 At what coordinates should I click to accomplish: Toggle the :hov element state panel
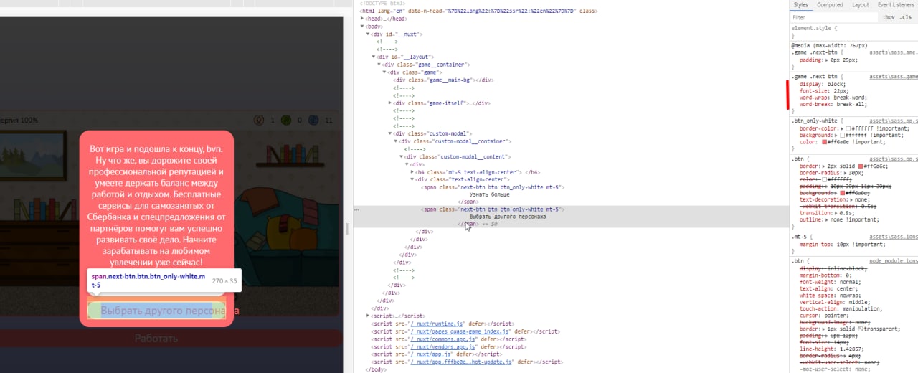(889, 17)
